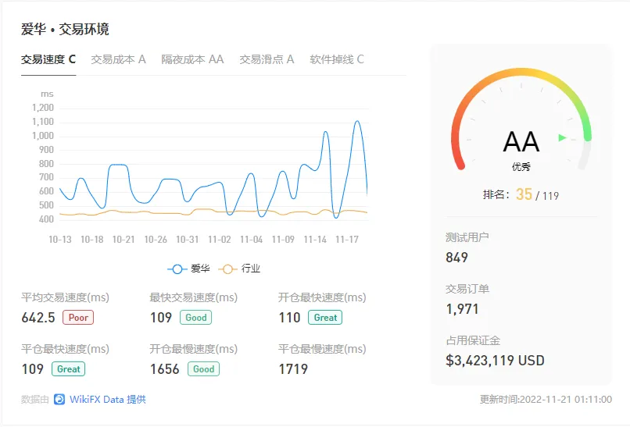The height and width of the screenshot is (427, 630).
Task: Click the 开仓最慢速度 value 1656
Action: coord(165,368)
